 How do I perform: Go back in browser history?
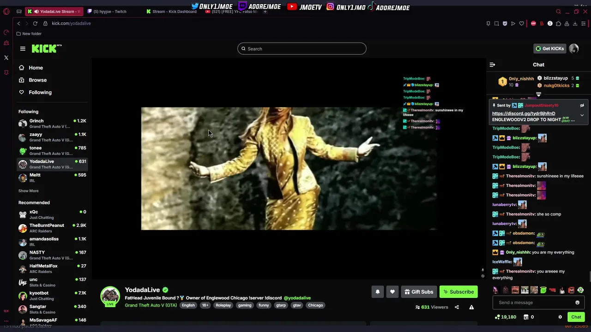(18, 24)
